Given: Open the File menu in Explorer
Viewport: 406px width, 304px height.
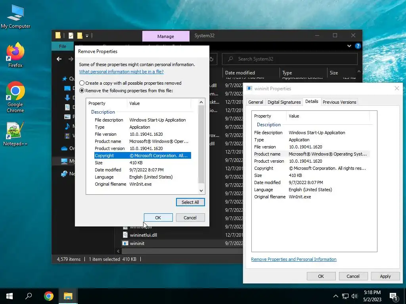Looking at the screenshot, I should [x=63, y=46].
